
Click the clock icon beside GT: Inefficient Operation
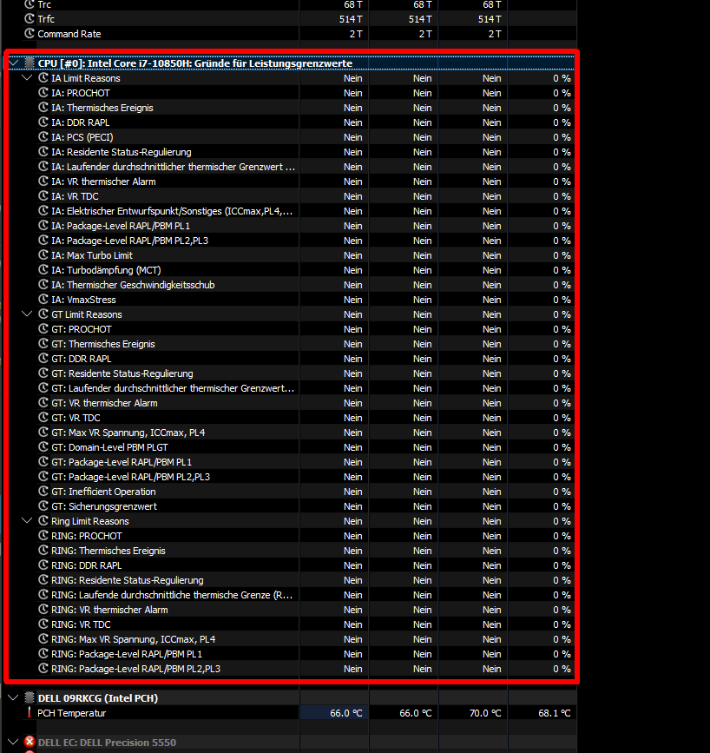(43, 492)
